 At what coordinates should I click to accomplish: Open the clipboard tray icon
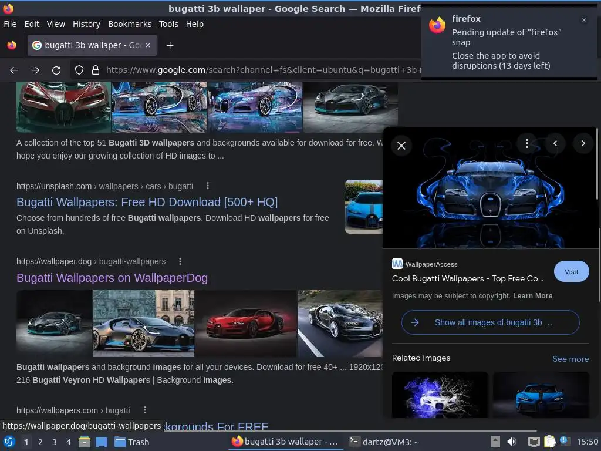(x=549, y=442)
